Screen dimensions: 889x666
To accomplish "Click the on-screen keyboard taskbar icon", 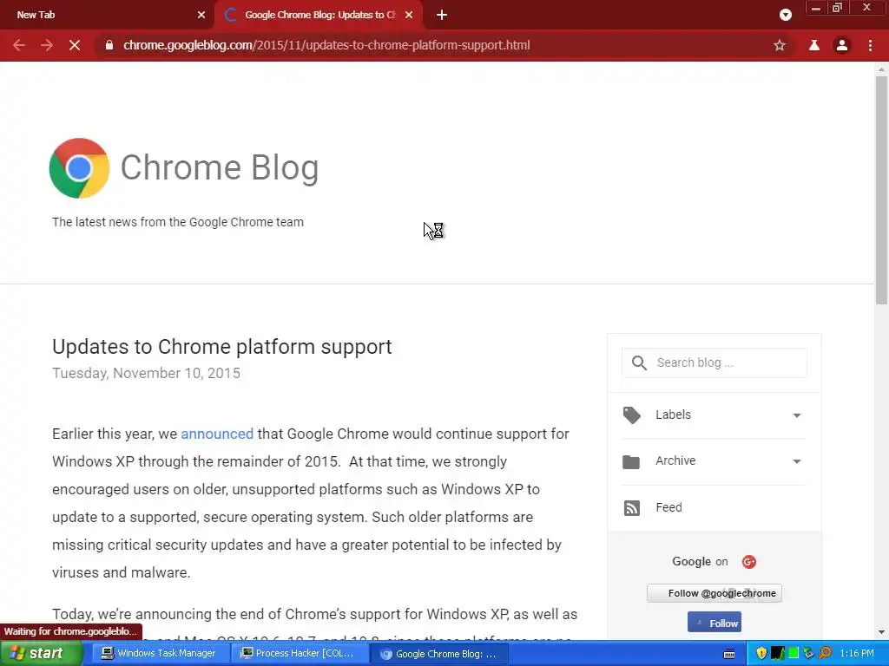I will [729, 654].
